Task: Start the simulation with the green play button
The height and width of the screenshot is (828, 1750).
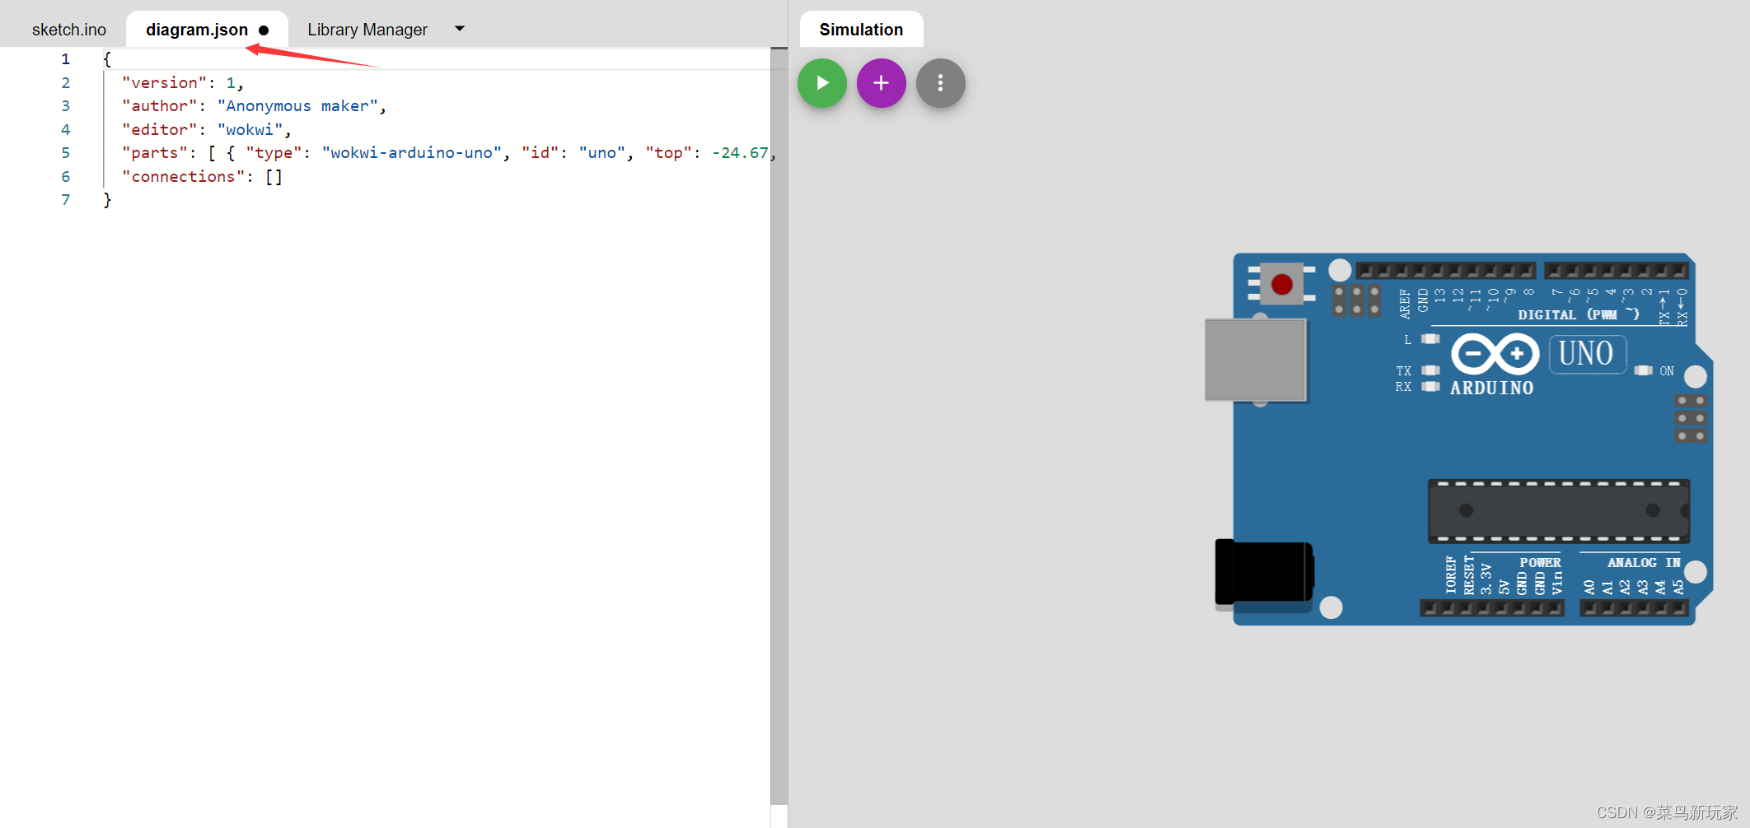Action: point(821,83)
